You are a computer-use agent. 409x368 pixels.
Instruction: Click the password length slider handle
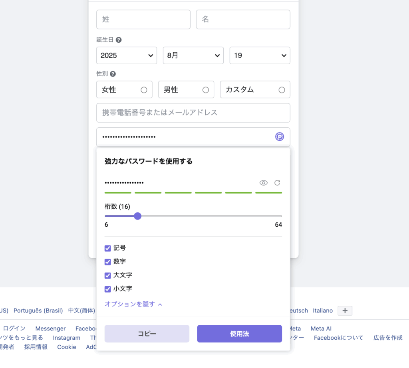point(138,216)
